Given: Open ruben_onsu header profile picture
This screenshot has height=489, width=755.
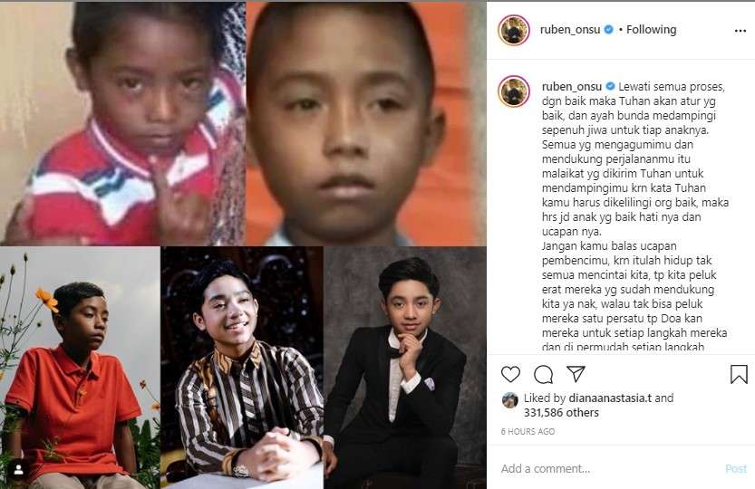Looking at the screenshot, I should tap(514, 30).
